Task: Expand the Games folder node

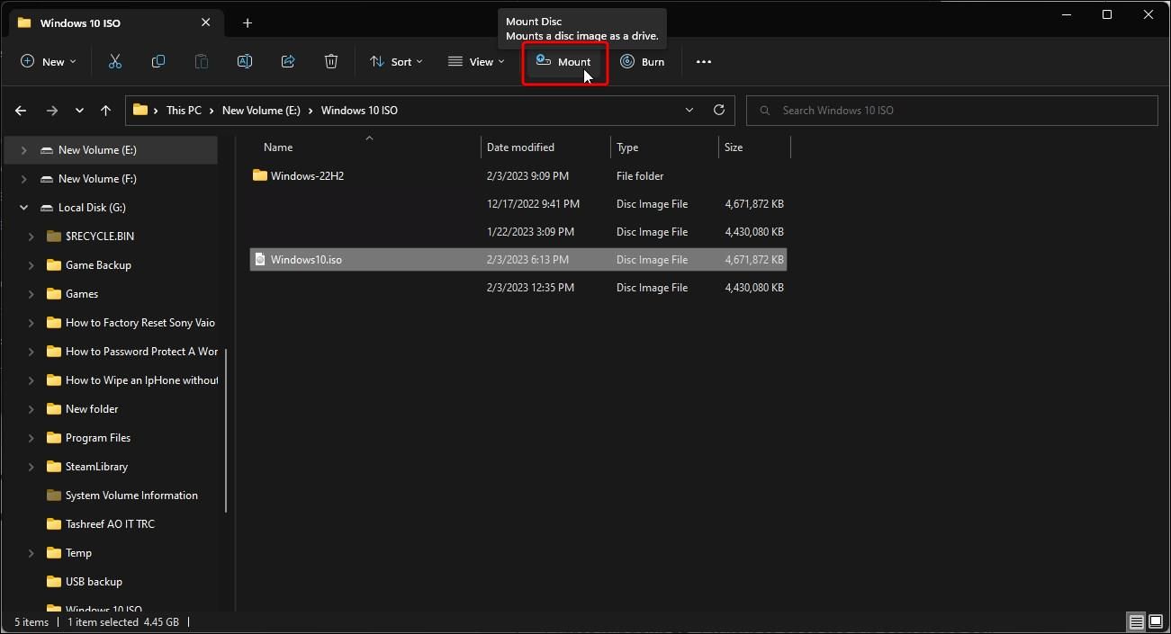Action: pos(31,294)
